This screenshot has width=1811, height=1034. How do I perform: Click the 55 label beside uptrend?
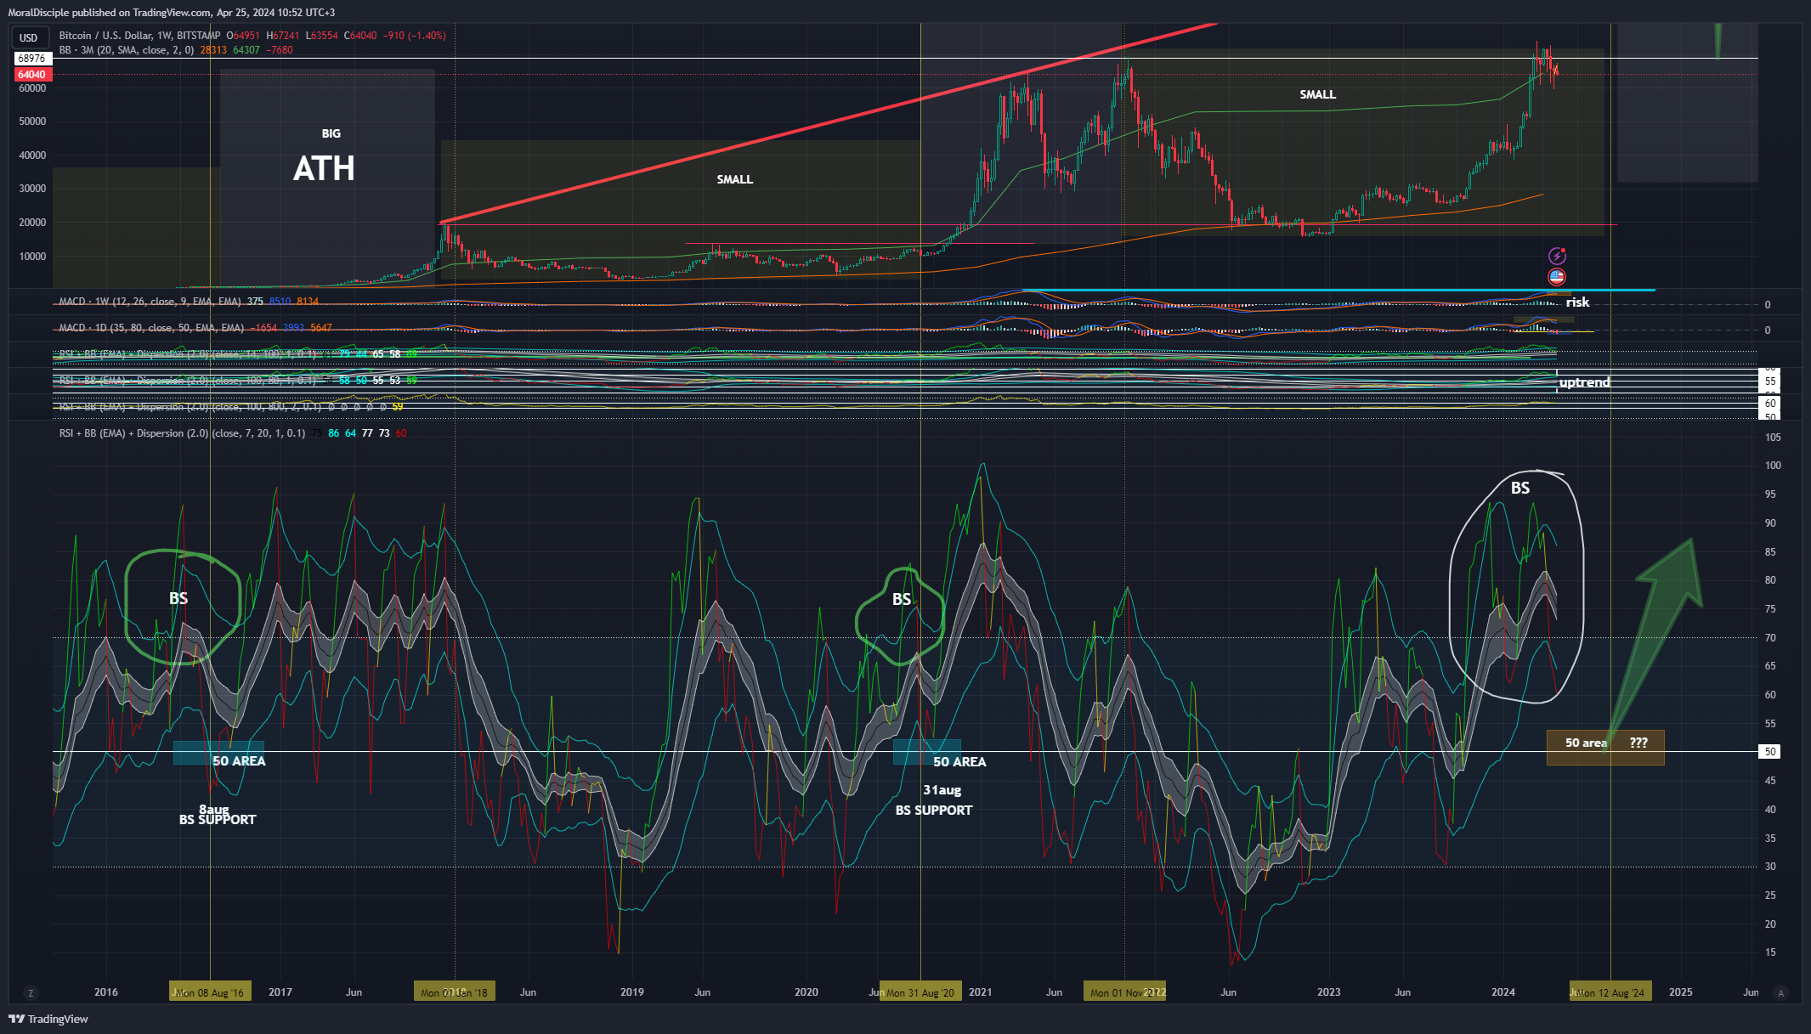coord(1770,381)
